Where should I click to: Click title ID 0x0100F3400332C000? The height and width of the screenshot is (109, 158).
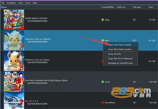click(37, 104)
